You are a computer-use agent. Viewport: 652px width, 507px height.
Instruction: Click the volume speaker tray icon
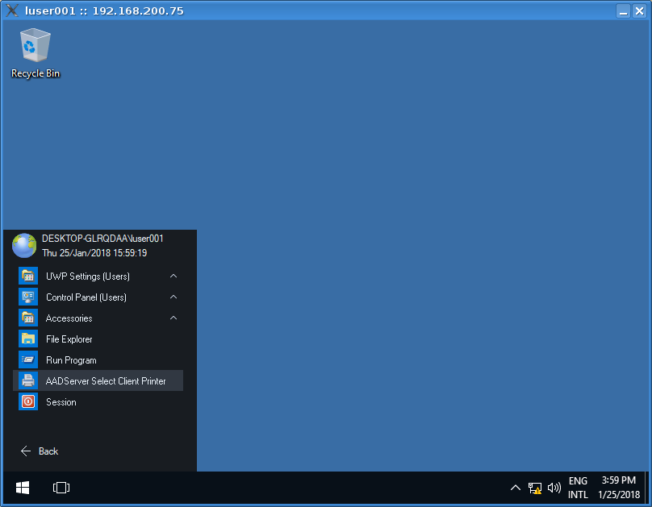pos(554,488)
